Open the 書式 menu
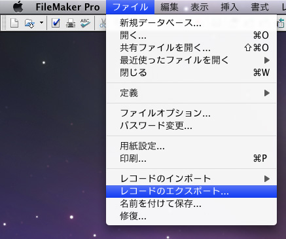The height and width of the screenshot is (239, 286). click(x=260, y=7)
